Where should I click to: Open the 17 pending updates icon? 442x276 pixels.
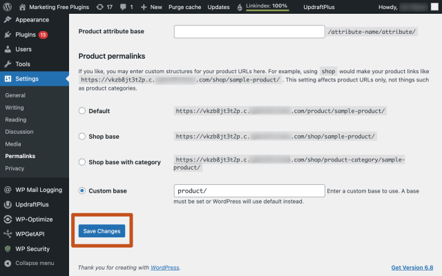(99, 7)
